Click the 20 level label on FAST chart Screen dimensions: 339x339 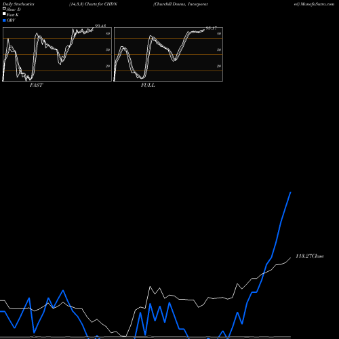(108, 66)
